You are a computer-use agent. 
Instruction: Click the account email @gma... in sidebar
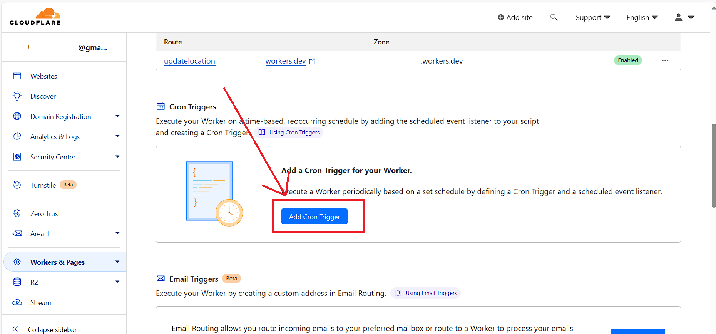click(93, 47)
